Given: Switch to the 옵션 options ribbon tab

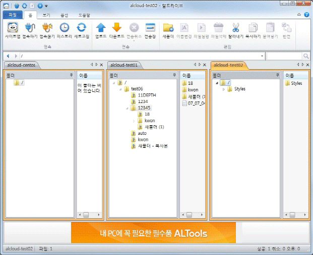Looking at the screenshot, I should point(65,15).
